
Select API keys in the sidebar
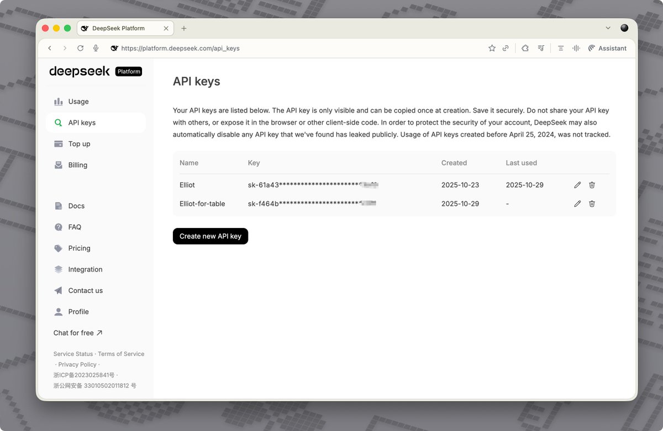[x=96, y=123]
